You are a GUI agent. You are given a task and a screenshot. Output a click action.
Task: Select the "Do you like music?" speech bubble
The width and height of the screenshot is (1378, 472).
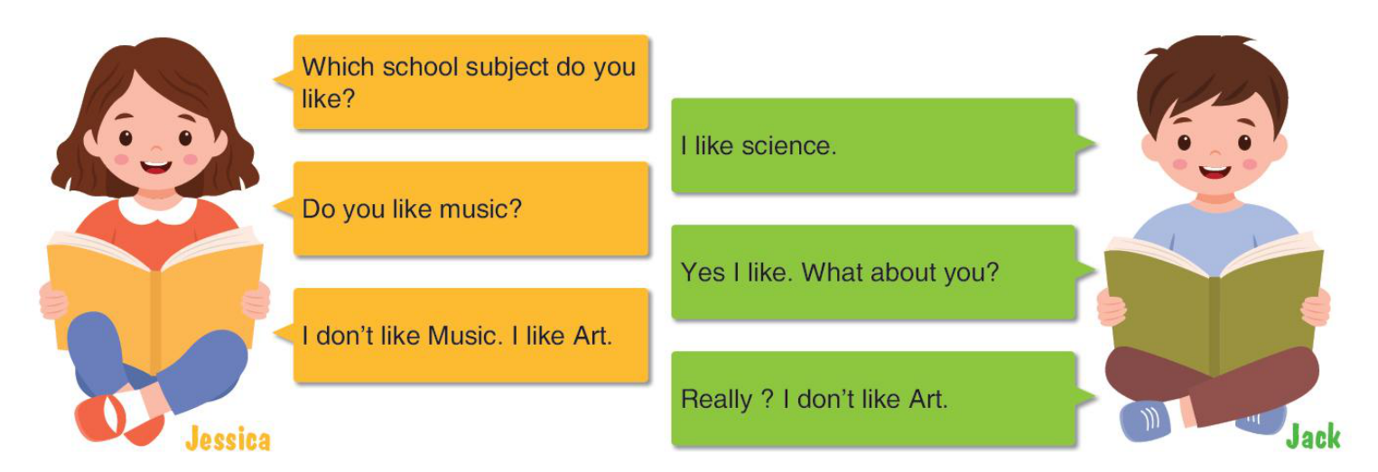pyautogui.click(x=470, y=209)
